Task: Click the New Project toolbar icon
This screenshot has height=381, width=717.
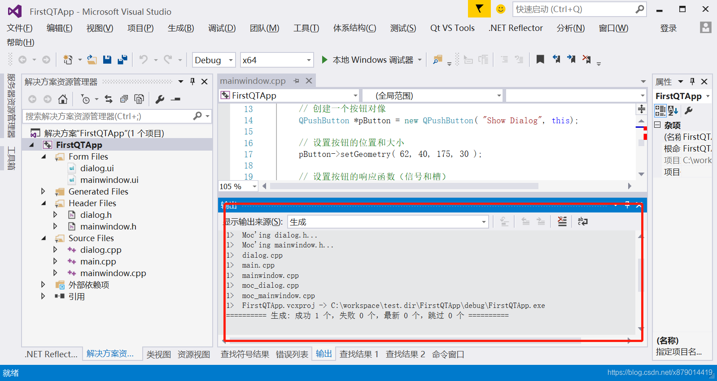Action: 68,60
